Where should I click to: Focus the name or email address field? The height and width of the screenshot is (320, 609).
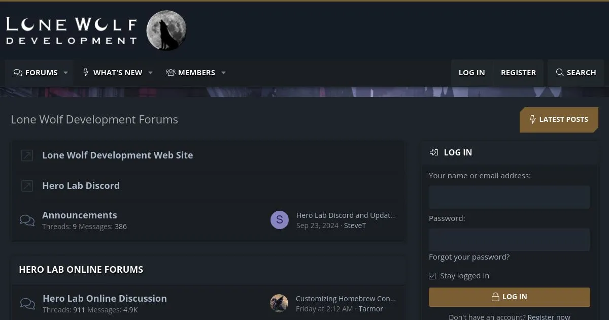tap(509, 197)
